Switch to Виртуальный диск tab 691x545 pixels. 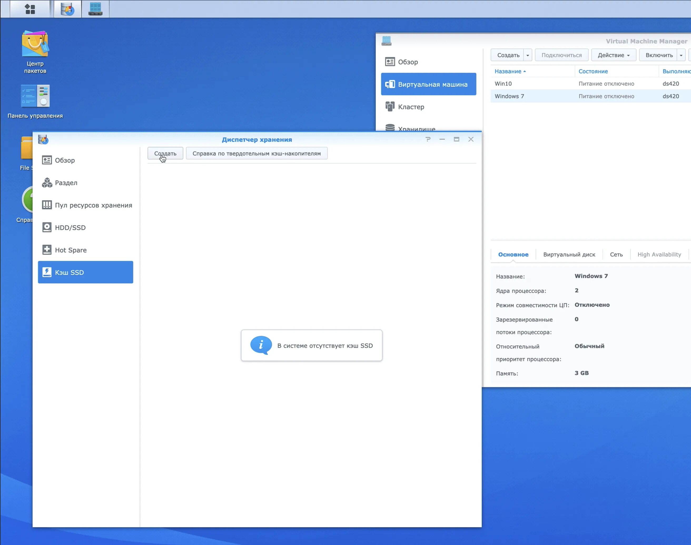[569, 254]
